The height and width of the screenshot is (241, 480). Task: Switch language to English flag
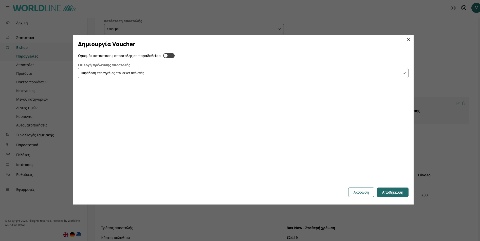[66, 235]
